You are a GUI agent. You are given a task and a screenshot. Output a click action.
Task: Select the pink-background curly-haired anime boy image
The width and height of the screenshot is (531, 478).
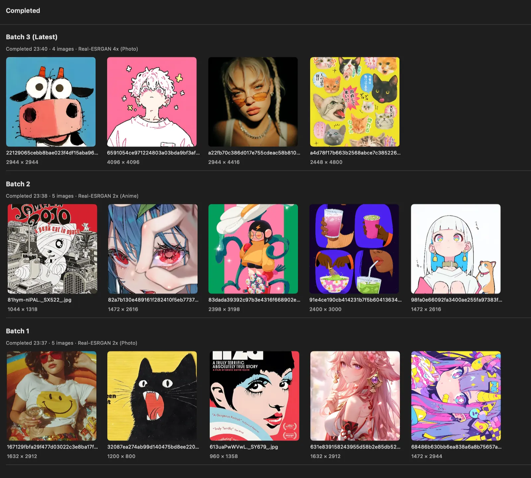(x=152, y=102)
